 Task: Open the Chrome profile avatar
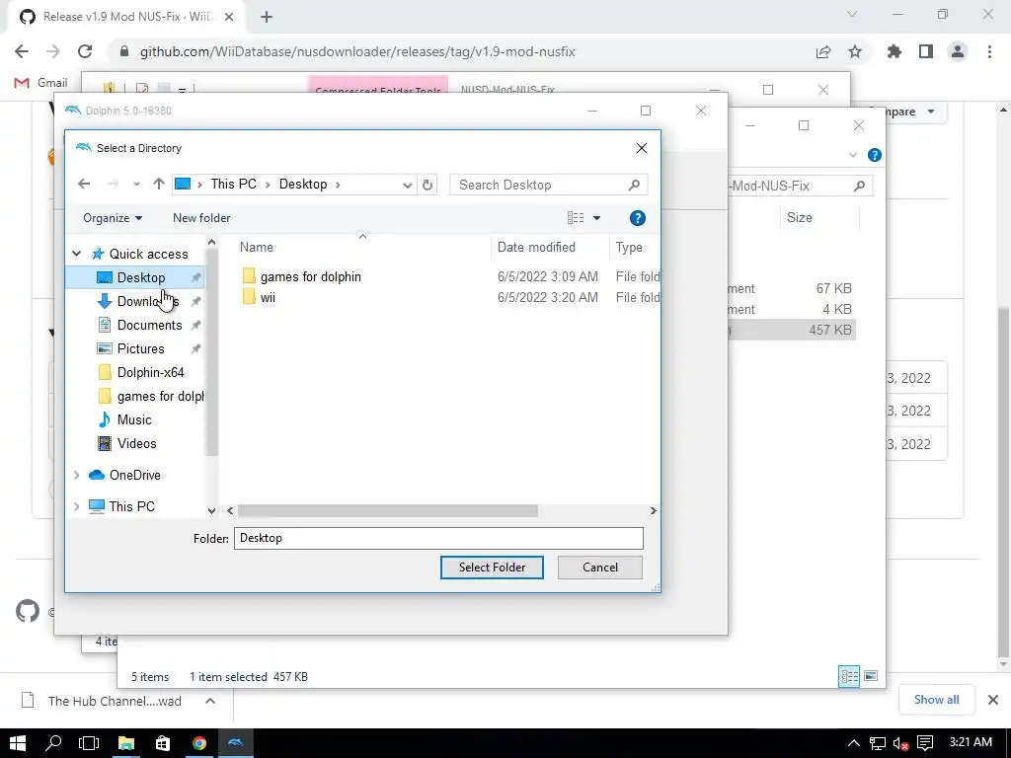958,51
